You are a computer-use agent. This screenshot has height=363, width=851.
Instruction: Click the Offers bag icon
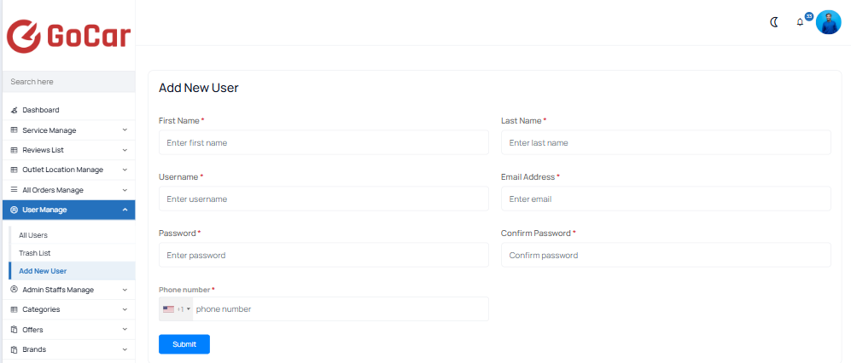(x=15, y=330)
